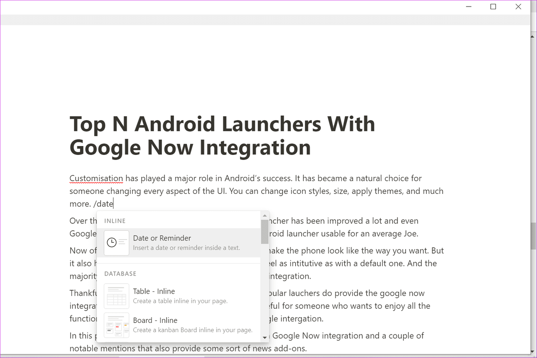Click the DATABASE section header
This screenshot has width=537, height=358.
click(x=120, y=274)
